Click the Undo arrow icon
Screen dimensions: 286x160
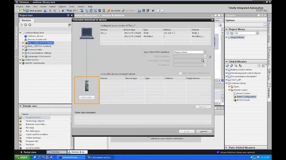[67, 11]
